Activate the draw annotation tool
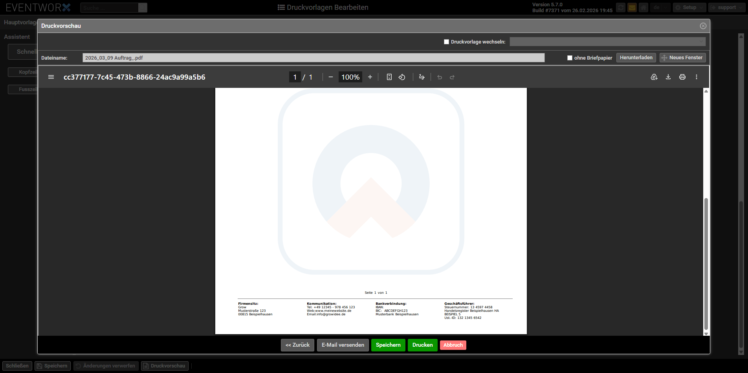Screen dimensions: 748x373 [422, 77]
